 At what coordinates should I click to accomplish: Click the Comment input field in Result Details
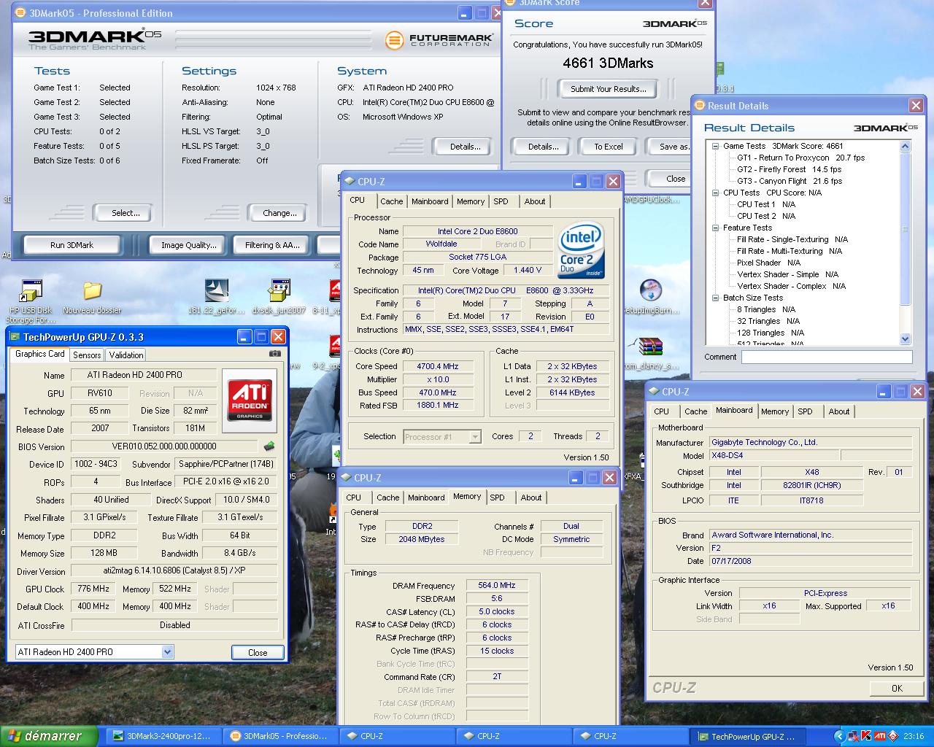pyautogui.click(x=827, y=357)
